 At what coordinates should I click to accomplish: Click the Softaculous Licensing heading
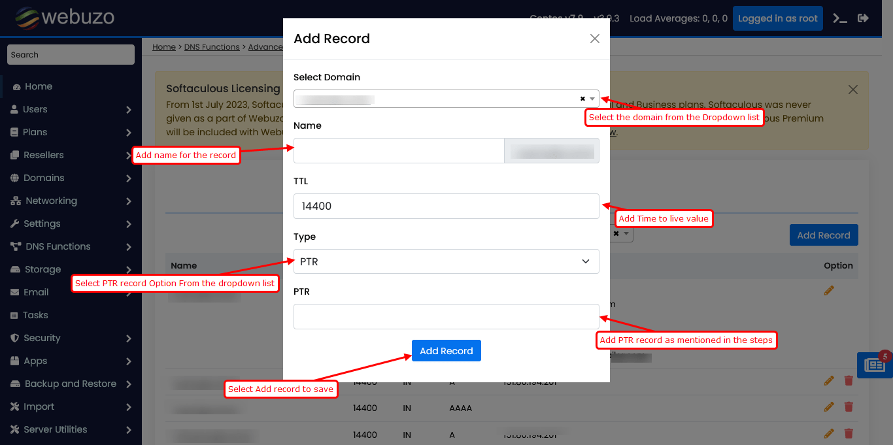pos(223,88)
